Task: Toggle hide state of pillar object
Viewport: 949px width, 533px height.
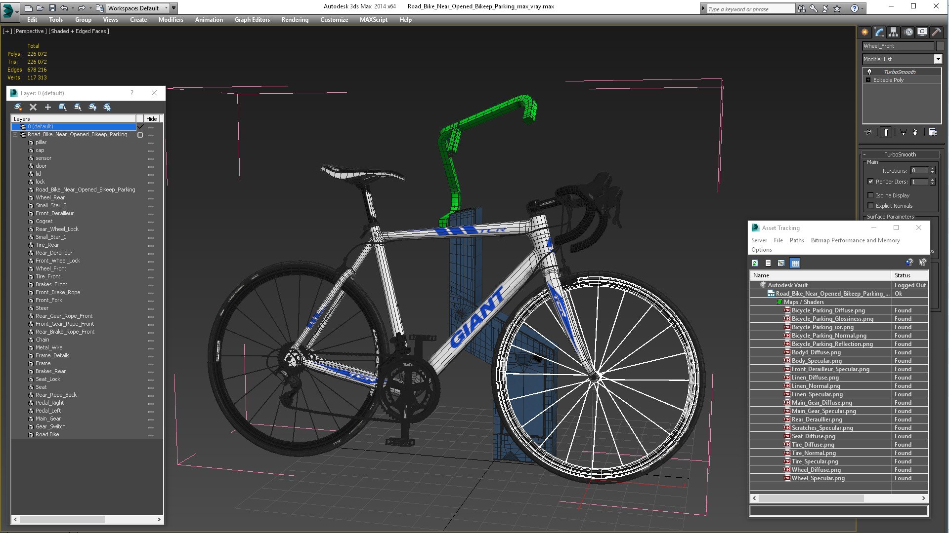Action: (151, 143)
